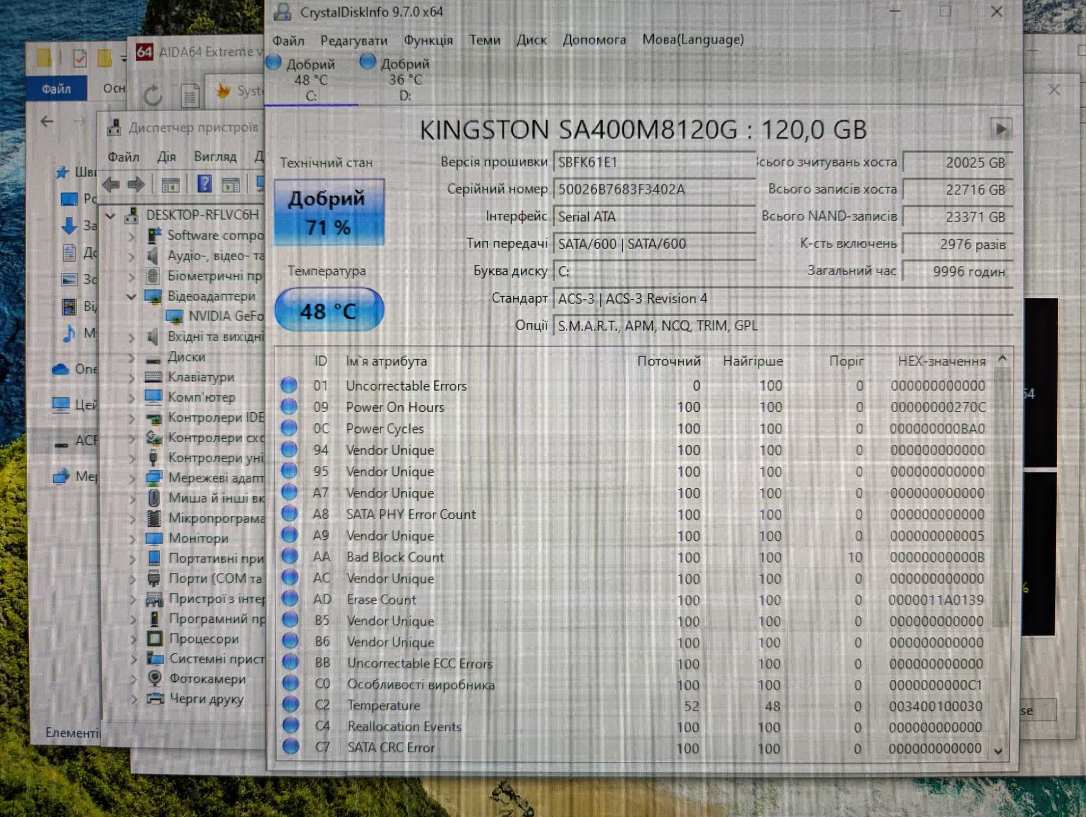Click the Ім'я атрибута column header
1086x817 pixels.
pos(386,361)
